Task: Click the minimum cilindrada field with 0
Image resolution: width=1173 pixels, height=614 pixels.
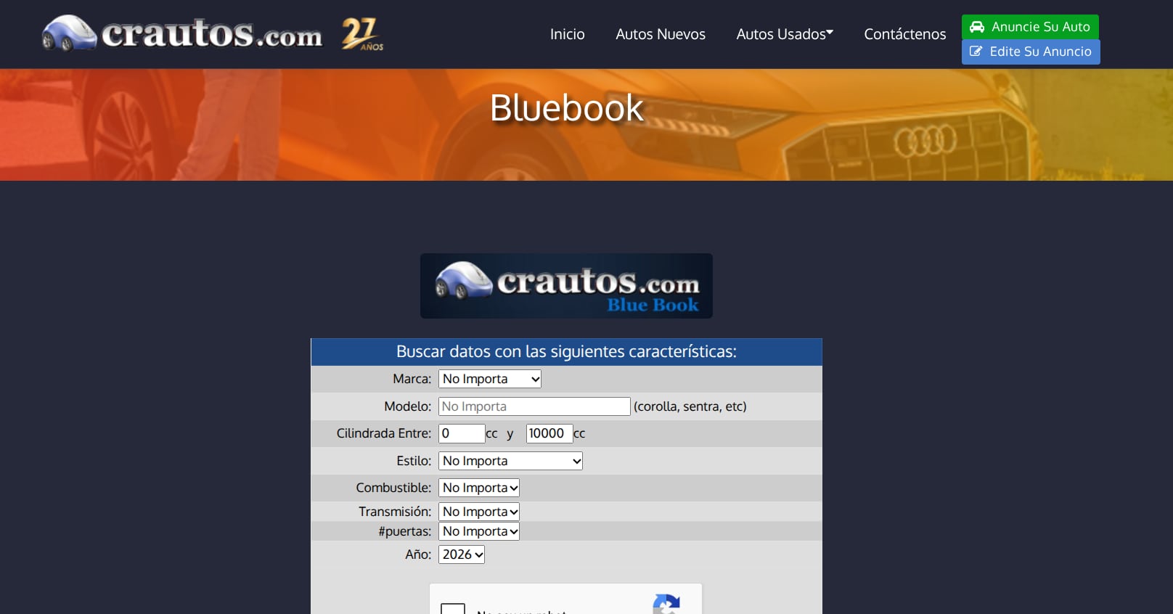Action: click(462, 433)
